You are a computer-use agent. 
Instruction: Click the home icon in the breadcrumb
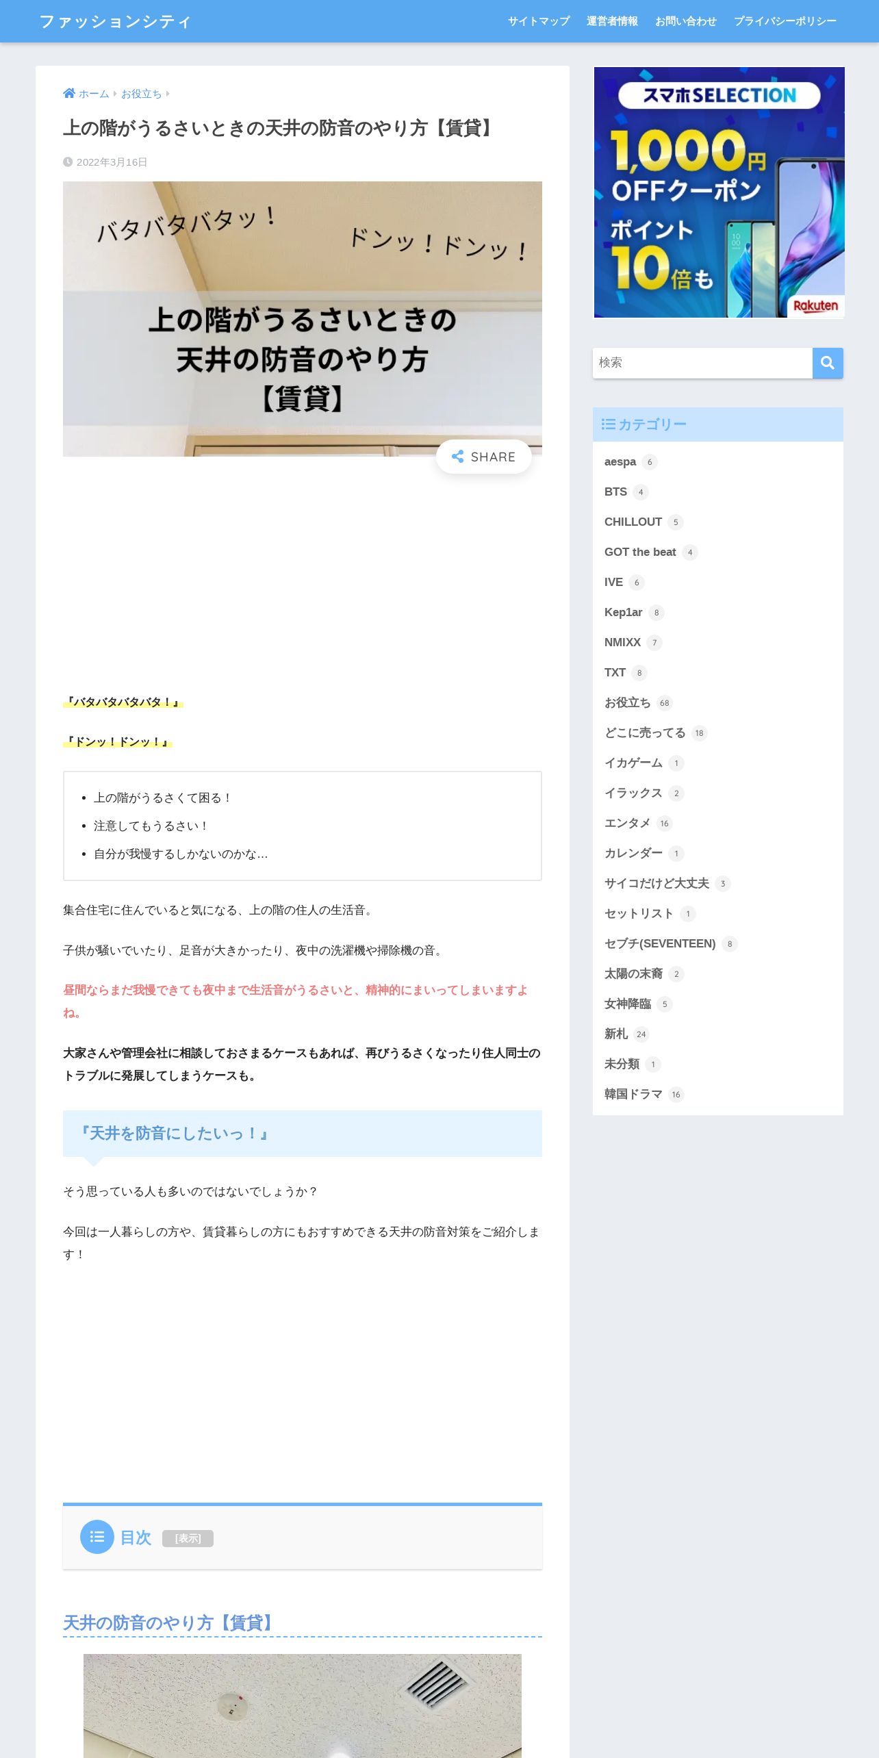[x=69, y=93]
